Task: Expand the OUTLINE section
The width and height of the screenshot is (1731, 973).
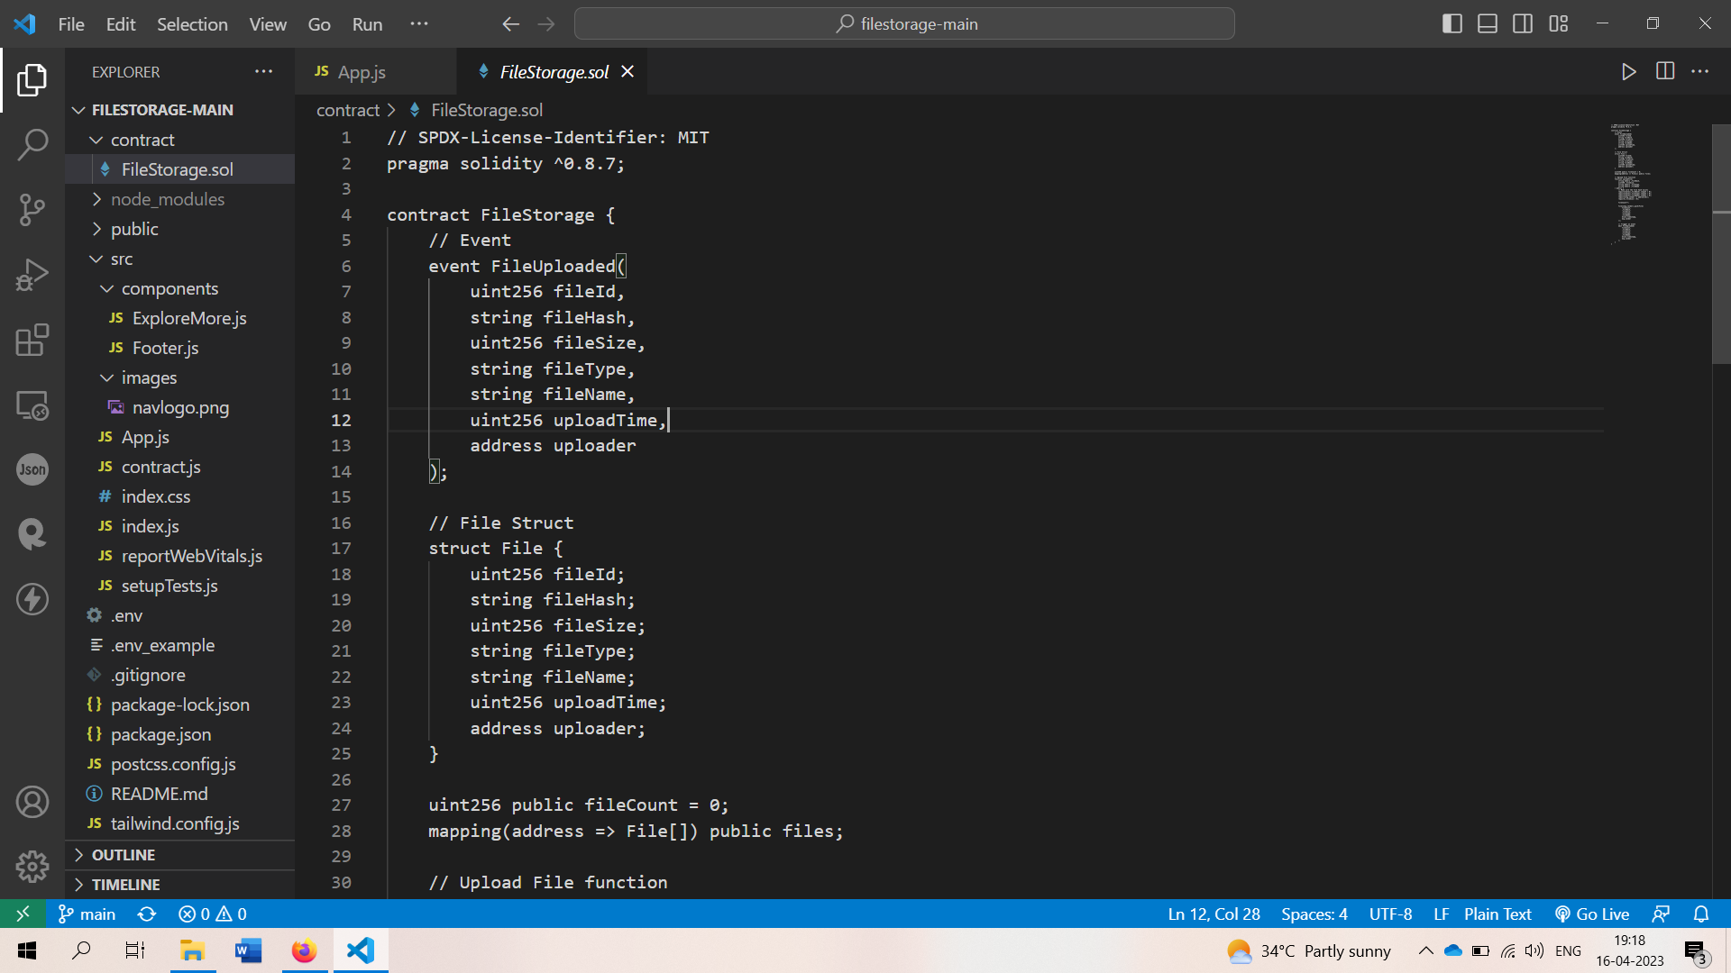Action: pyautogui.click(x=124, y=855)
